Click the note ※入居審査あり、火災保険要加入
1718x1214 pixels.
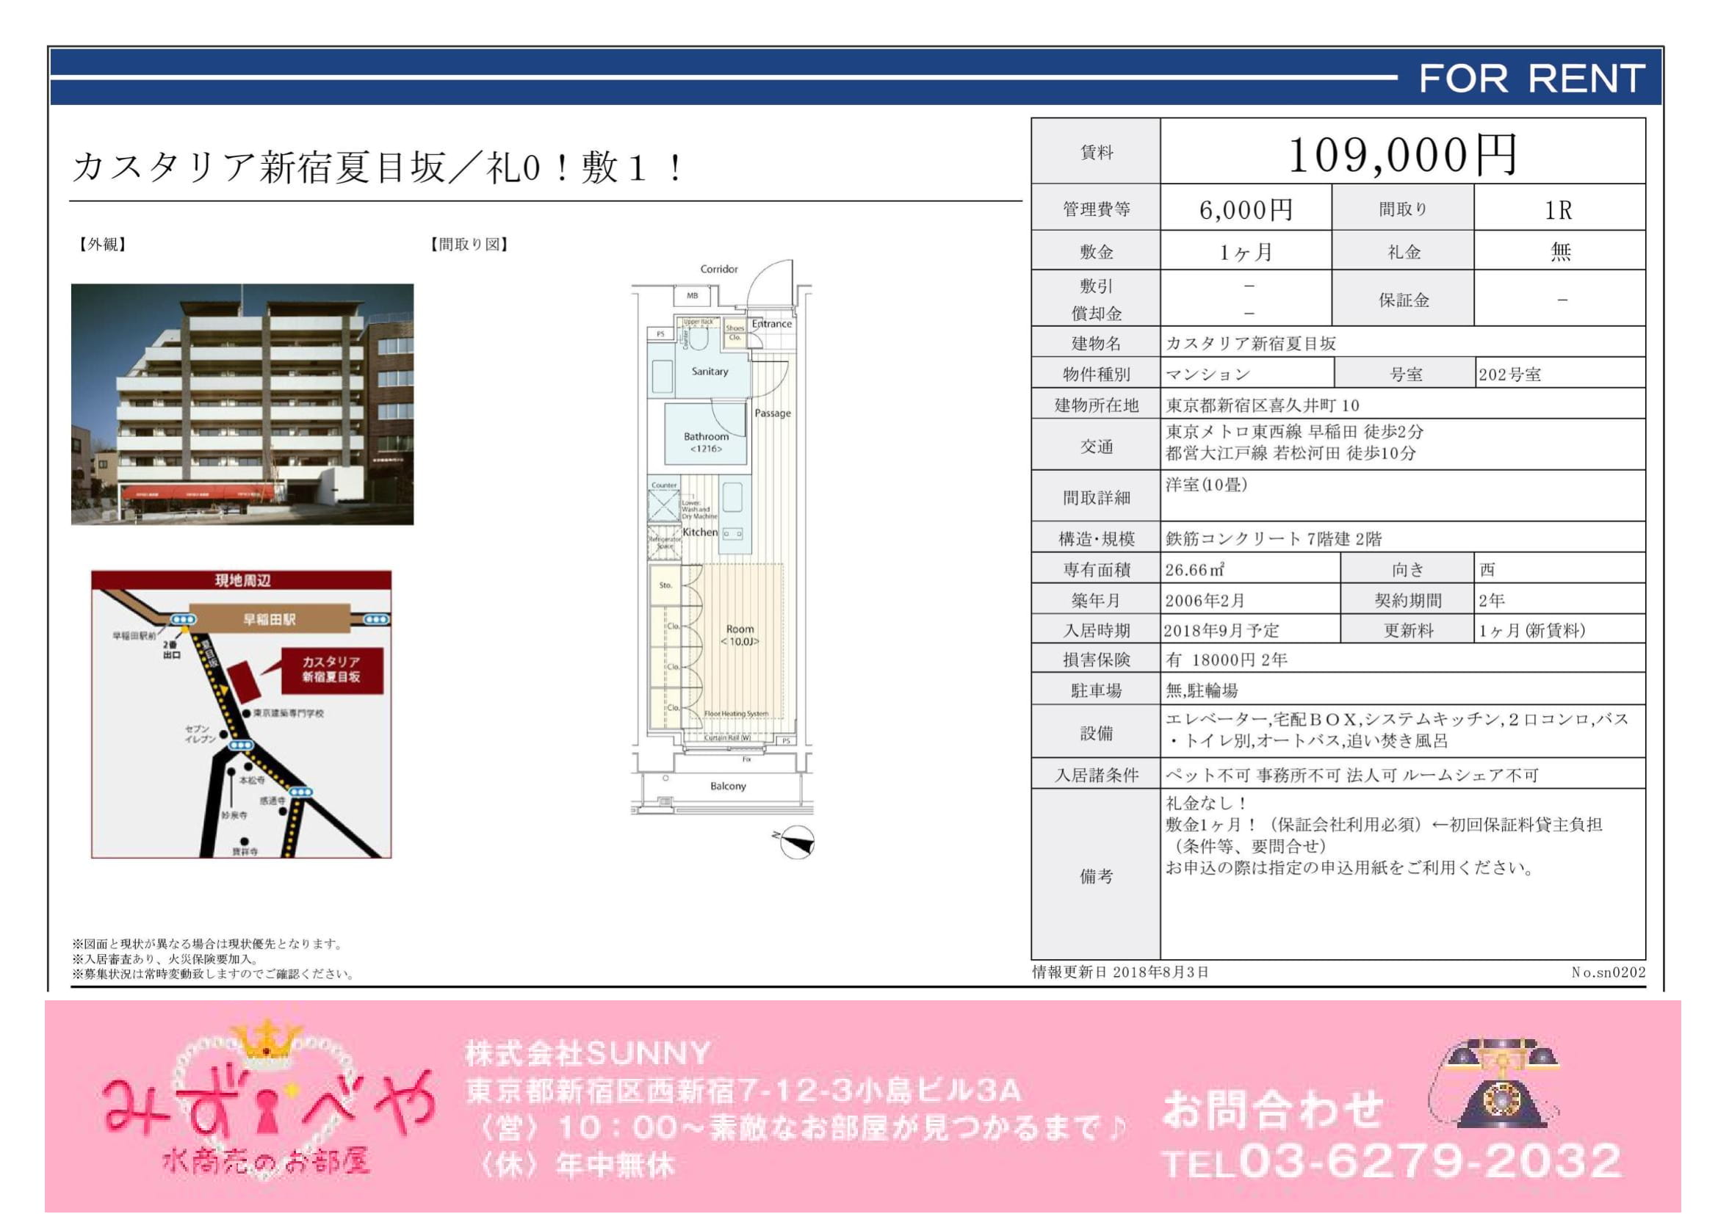pos(166,959)
